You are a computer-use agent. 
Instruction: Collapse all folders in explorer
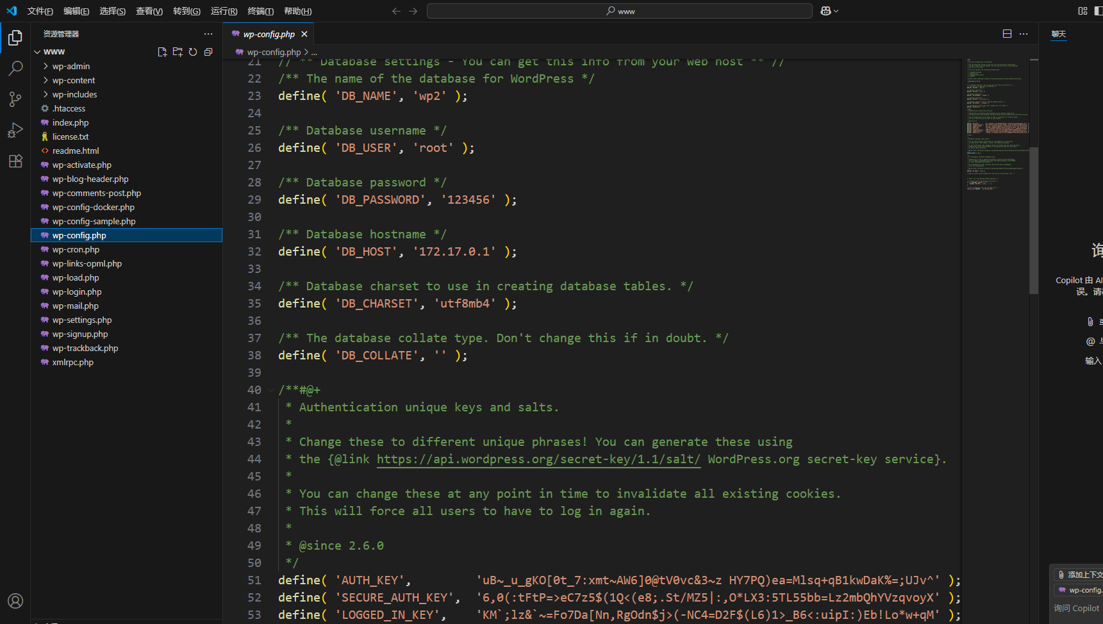pos(208,52)
